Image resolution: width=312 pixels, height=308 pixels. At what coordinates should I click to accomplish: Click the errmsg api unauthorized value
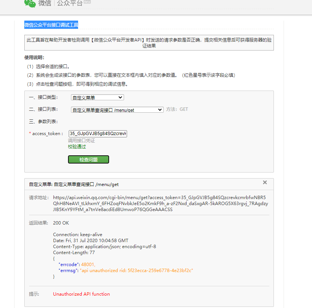(x=136, y=271)
